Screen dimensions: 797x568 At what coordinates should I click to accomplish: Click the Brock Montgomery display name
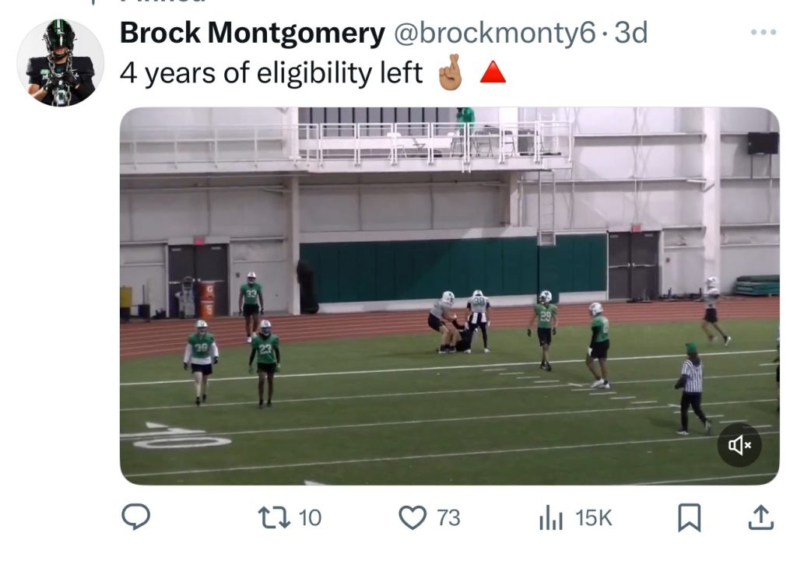252,33
